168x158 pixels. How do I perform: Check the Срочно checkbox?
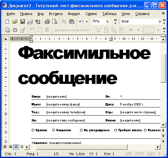pos(33,130)
